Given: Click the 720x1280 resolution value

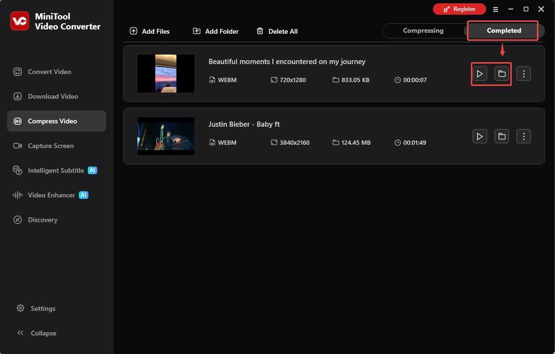Looking at the screenshot, I should tap(293, 80).
